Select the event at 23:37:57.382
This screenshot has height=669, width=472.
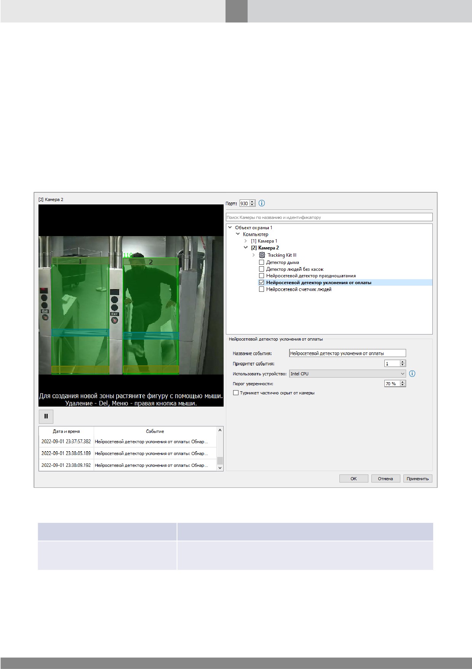point(128,441)
